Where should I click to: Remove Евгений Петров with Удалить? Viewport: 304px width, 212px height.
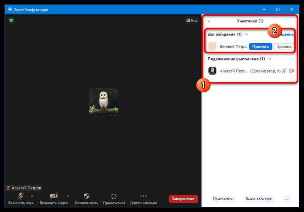(x=284, y=46)
